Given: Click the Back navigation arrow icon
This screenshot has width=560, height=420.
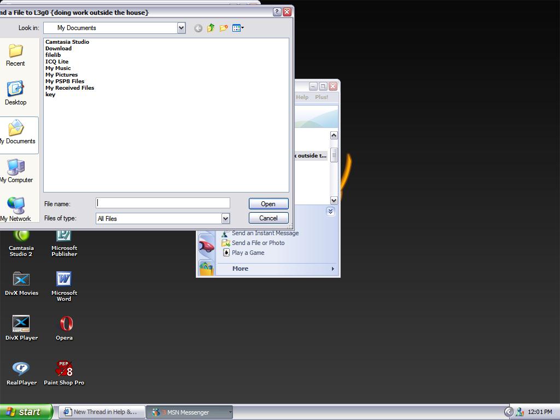Looking at the screenshot, I should pos(198,28).
